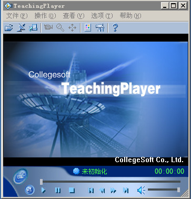Open help with the question mark icon

[x=115, y=27]
